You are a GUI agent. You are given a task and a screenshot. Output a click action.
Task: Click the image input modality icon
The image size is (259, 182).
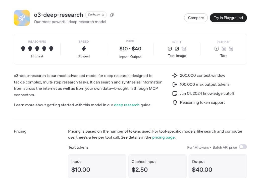177,49
